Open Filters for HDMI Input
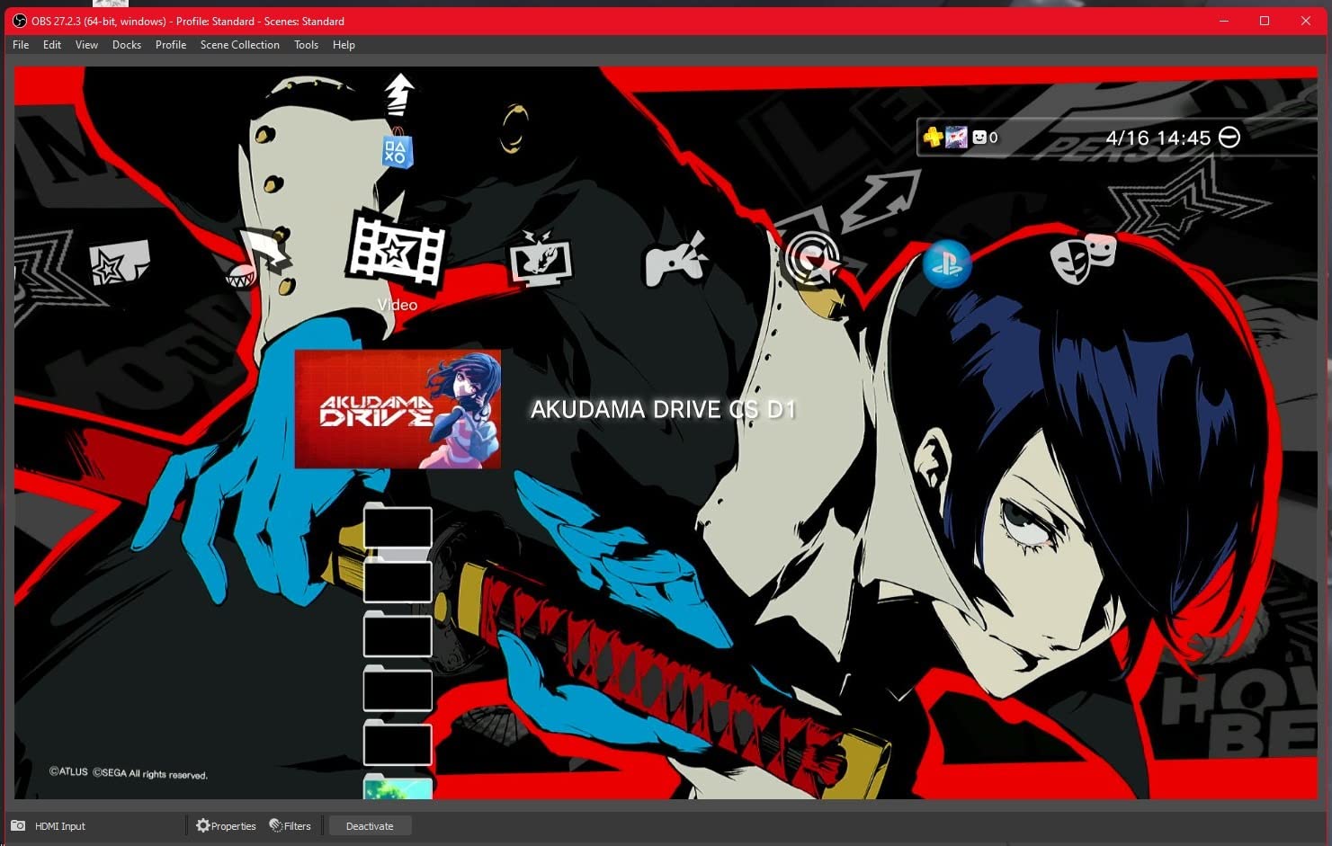The width and height of the screenshot is (1332, 846). coord(290,825)
